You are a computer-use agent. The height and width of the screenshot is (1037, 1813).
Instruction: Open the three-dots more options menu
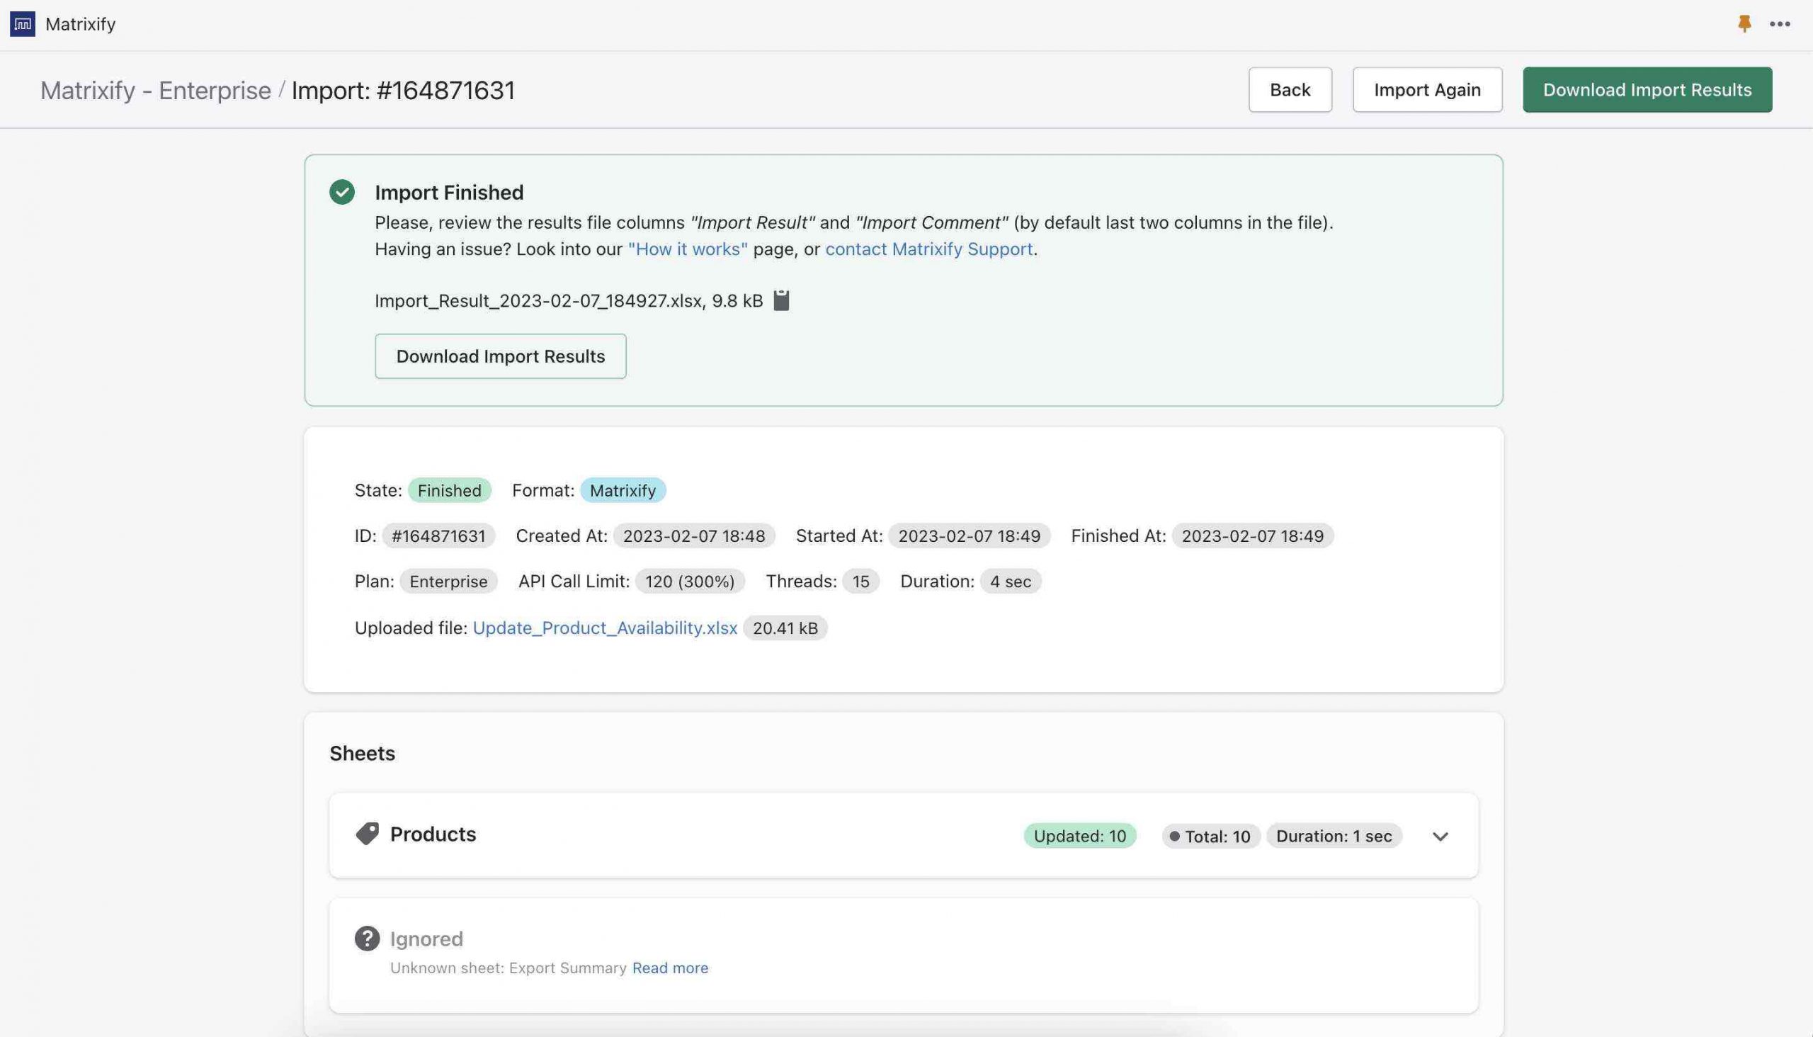pyautogui.click(x=1780, y=23)
